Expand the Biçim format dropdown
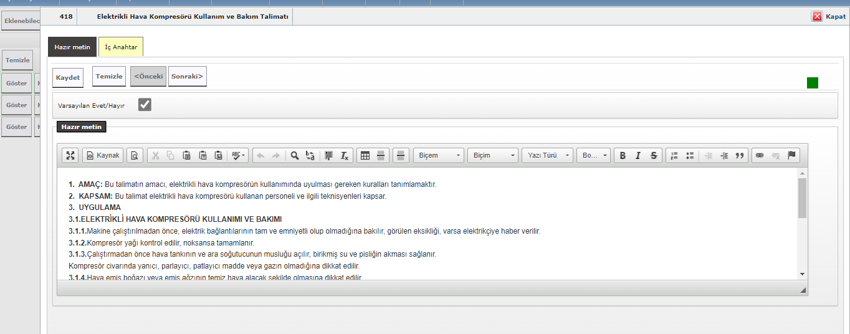 [x=494, y=156]
